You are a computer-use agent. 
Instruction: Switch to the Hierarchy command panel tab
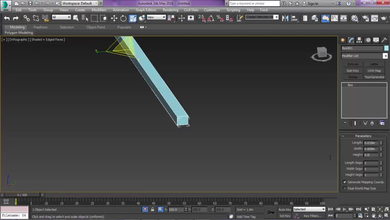pos(359,40)
